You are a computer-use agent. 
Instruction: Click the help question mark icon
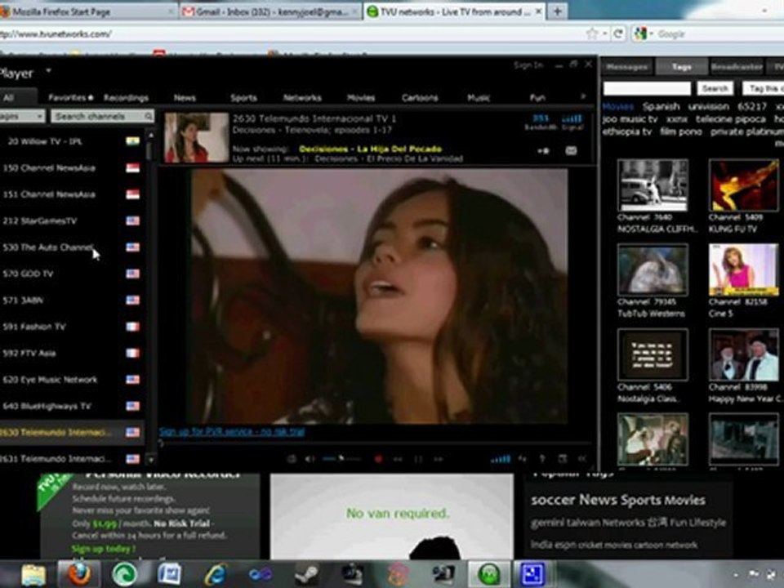coord(542,458)
